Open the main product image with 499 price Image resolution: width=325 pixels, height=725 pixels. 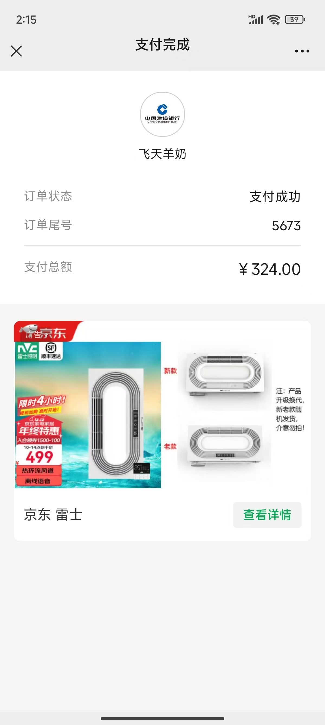click(88, 415)
